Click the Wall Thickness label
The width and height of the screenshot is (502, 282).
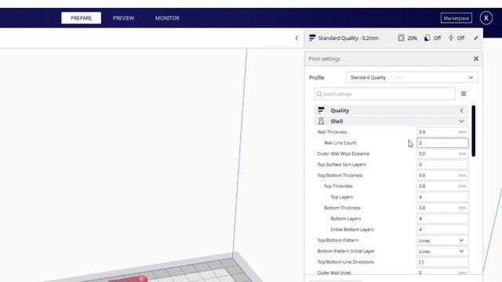[332, 132]
